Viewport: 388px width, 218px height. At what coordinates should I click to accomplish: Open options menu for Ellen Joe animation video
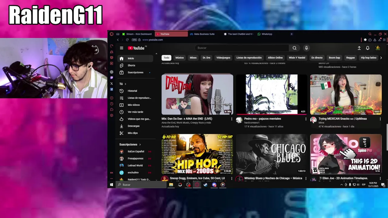click(380, 179)
